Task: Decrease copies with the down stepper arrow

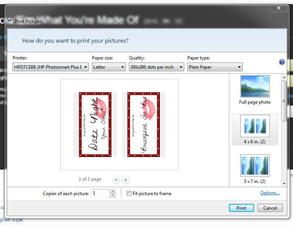Action: (113, 195)
